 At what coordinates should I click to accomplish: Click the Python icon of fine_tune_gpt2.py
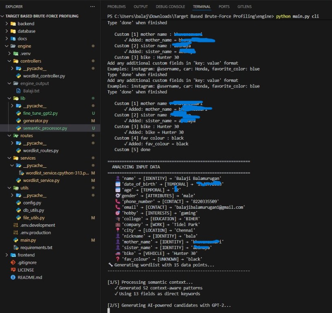tap(19, 113)
